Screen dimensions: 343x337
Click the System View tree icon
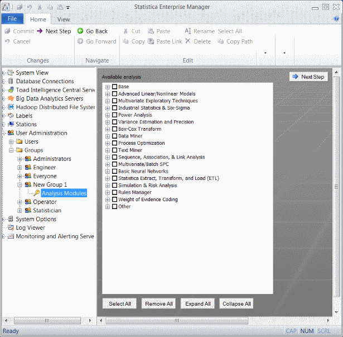[11, 72]
